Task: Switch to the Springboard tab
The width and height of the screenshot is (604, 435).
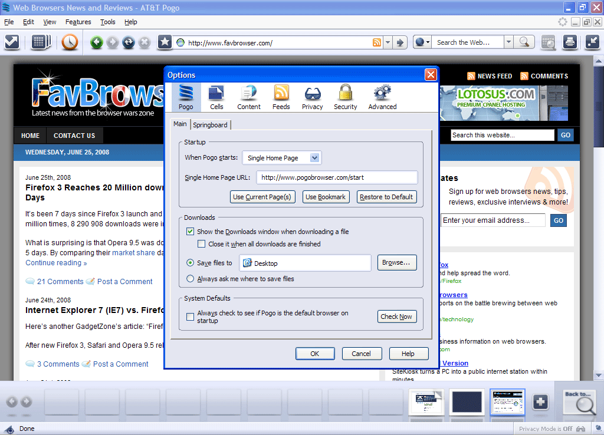Action: (x=211, y=125)
